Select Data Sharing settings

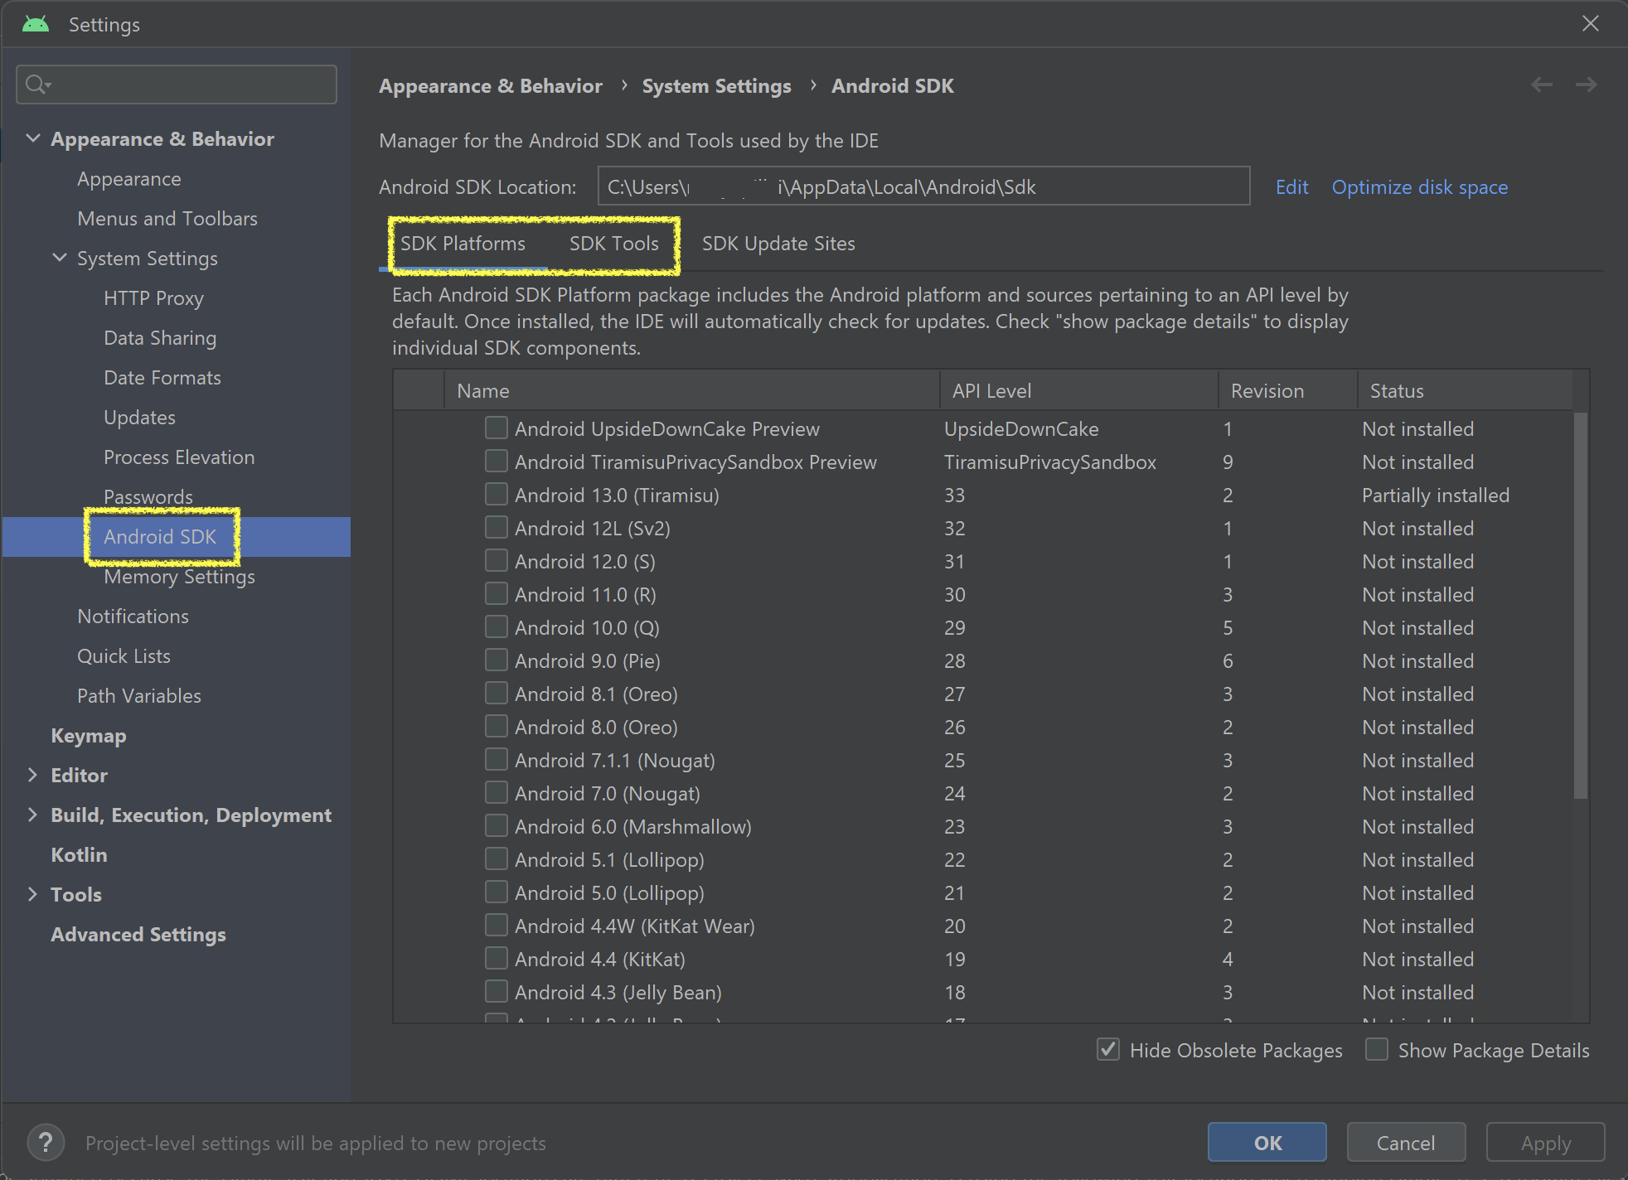tap(160, 338)
